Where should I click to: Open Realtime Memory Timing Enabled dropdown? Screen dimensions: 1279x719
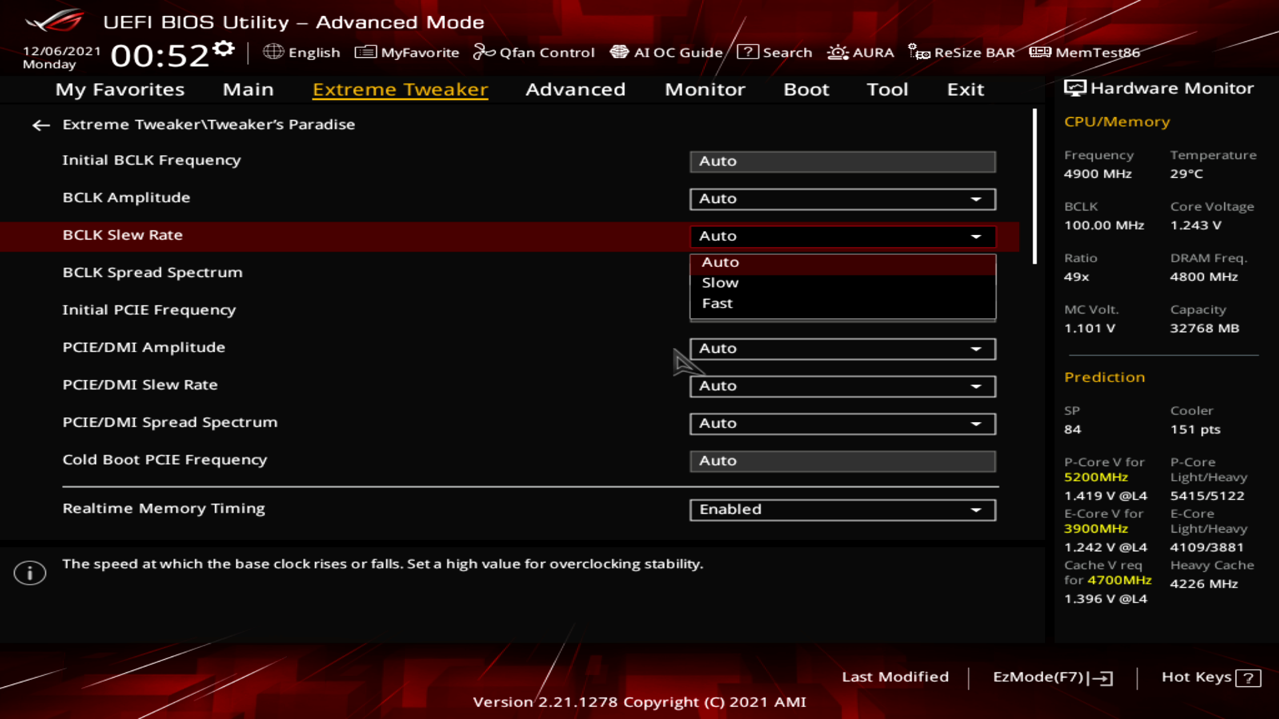click(x=842, y=510)
